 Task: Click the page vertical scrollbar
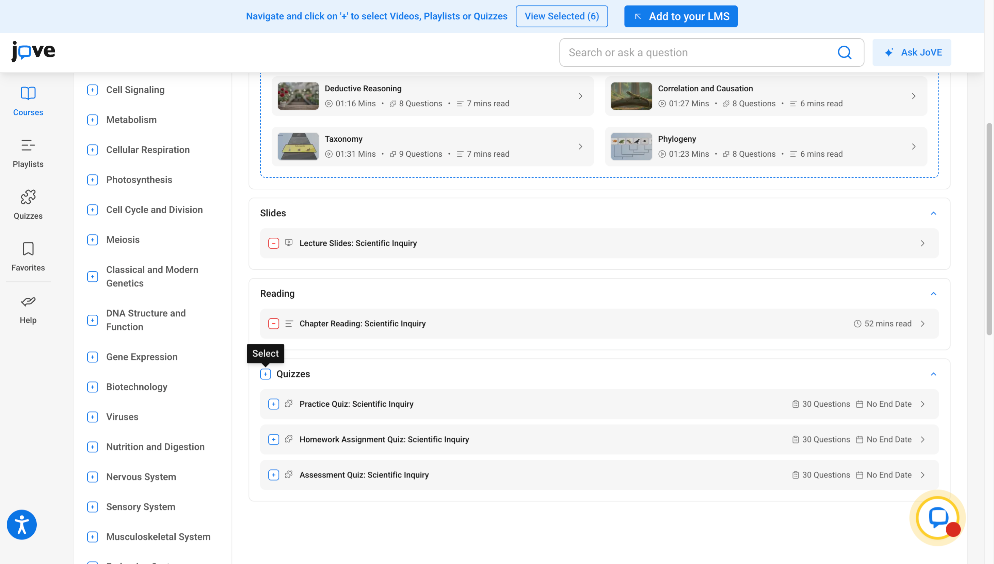(989, 229)
